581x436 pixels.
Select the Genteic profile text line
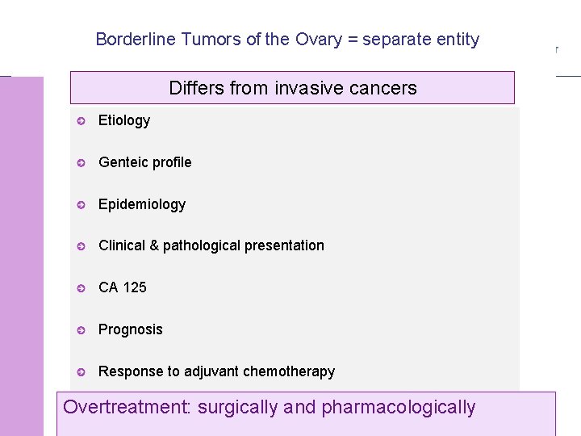[145, 162]
